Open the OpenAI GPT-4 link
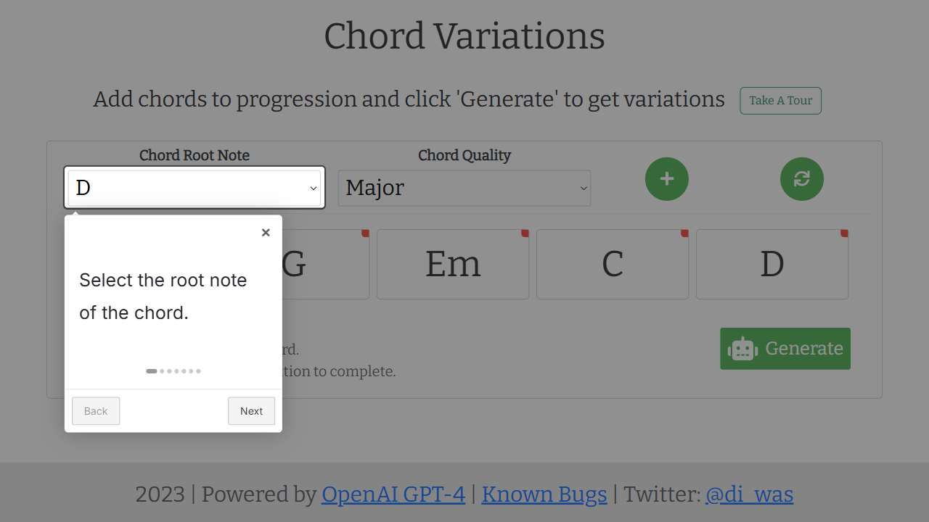929x522 pixels. point(393,494)
